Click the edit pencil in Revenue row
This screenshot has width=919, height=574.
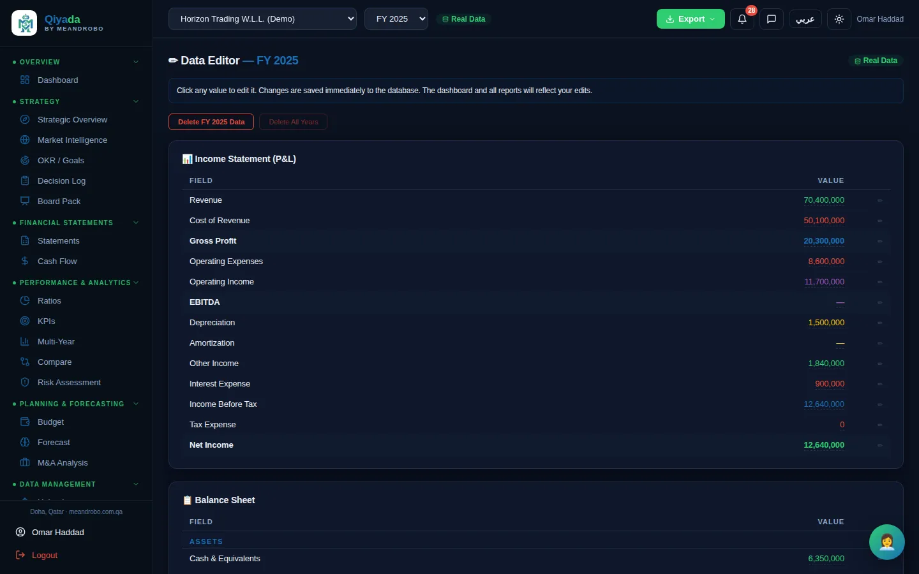tap(879, 200)
